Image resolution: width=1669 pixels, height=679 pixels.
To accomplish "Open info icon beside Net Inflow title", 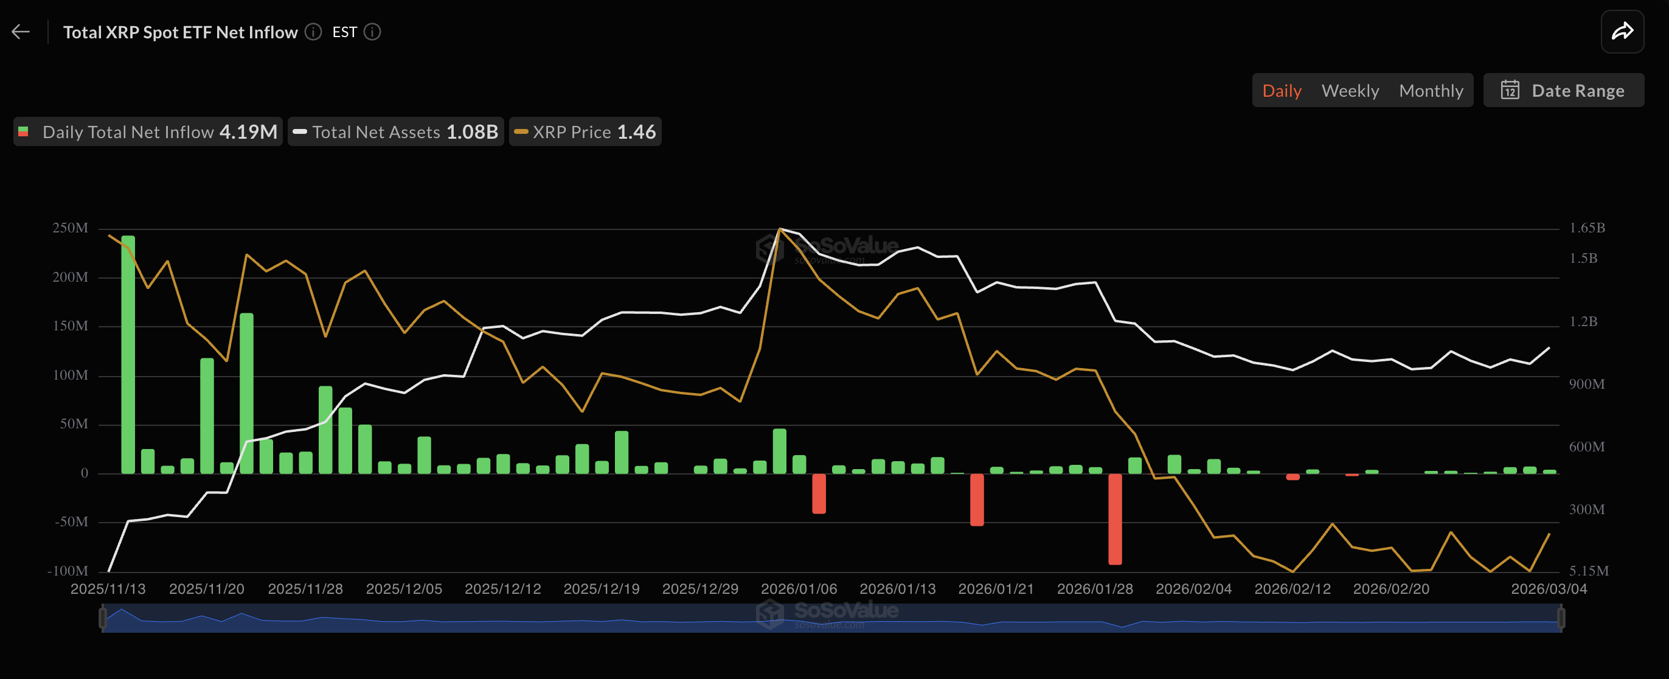I will 313,32.
